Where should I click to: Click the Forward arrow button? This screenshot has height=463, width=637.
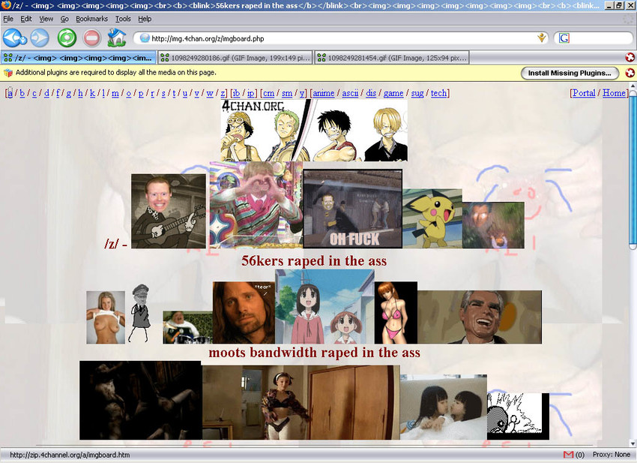coord(40,38)
